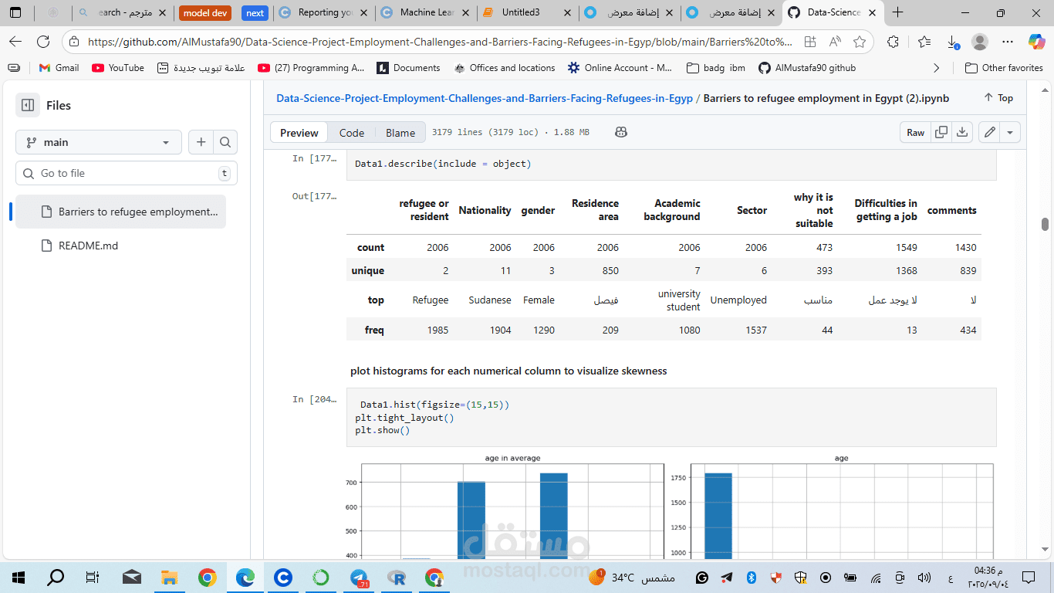Open the repository name breadcrumb link
1054x593 pixels.
[484, 98]
